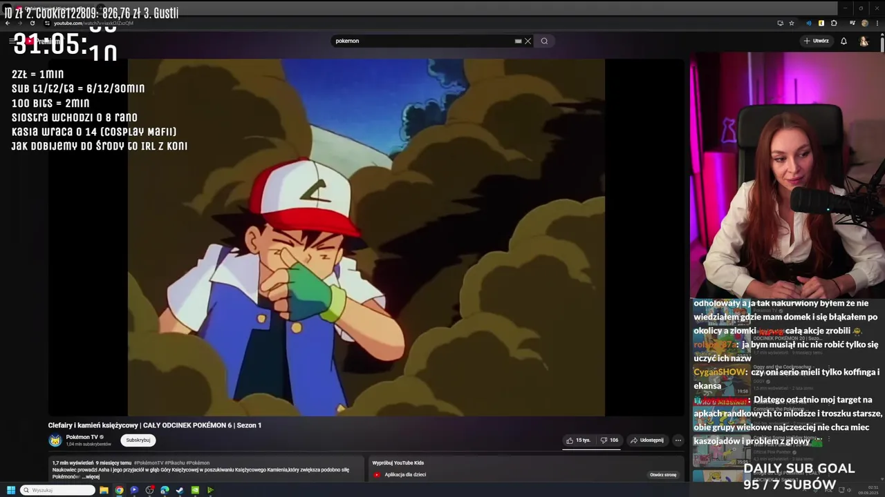This screenshot has width=885, height=497.
Task: Dislike the video showing 106
Action: point(609,440)
